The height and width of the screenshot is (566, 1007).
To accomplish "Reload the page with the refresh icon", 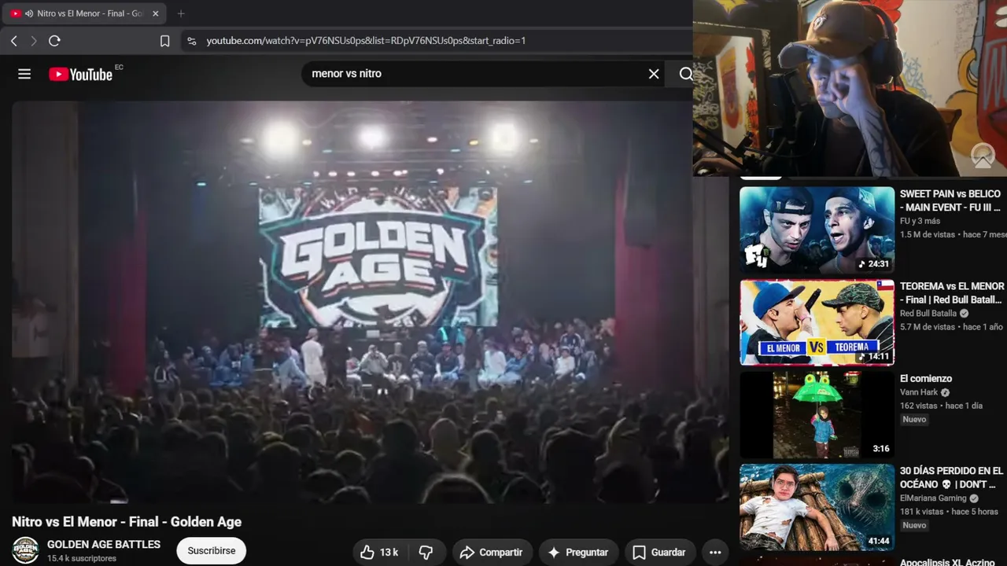I will (54, 41).
